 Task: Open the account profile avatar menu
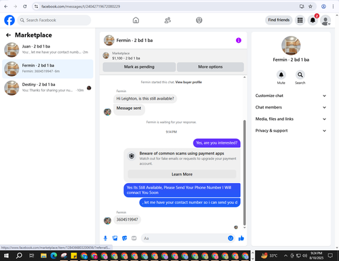coord(325,20)
